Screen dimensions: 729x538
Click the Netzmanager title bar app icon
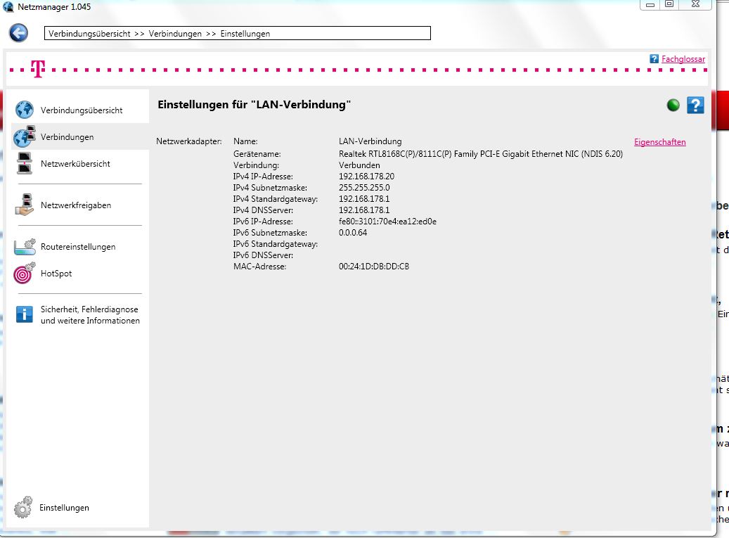point(8,6)
